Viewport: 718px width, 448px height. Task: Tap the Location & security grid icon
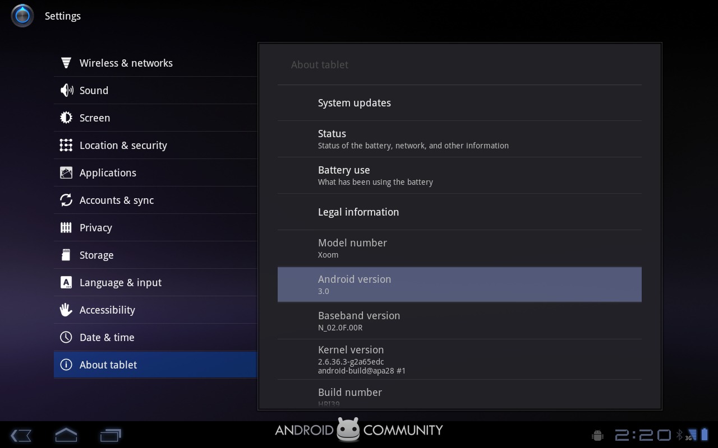[66, 145]
